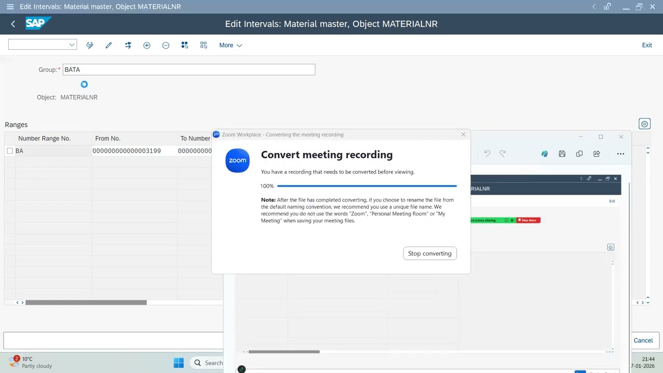Click the SAP logo
Image resolution: width=663 pixels, height=373 pixels.
point(38,23)
